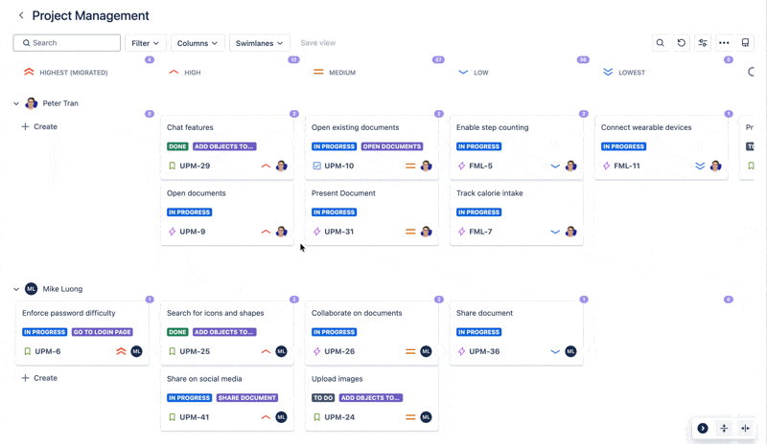The height and width of the screenshot is (444, 767).
Task: Click the collapse rows icon in bottom toolbar
Action: click(724, 429)
